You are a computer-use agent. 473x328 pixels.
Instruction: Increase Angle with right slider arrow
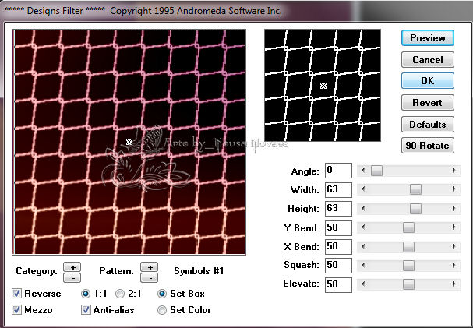[454, 171]
